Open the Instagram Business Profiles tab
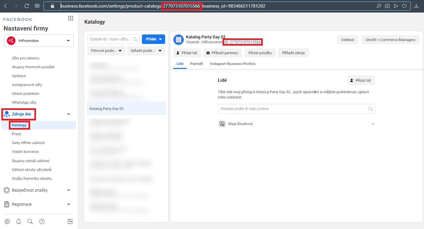This screenshot has width=424, height=229. click(x=233, y=64)
